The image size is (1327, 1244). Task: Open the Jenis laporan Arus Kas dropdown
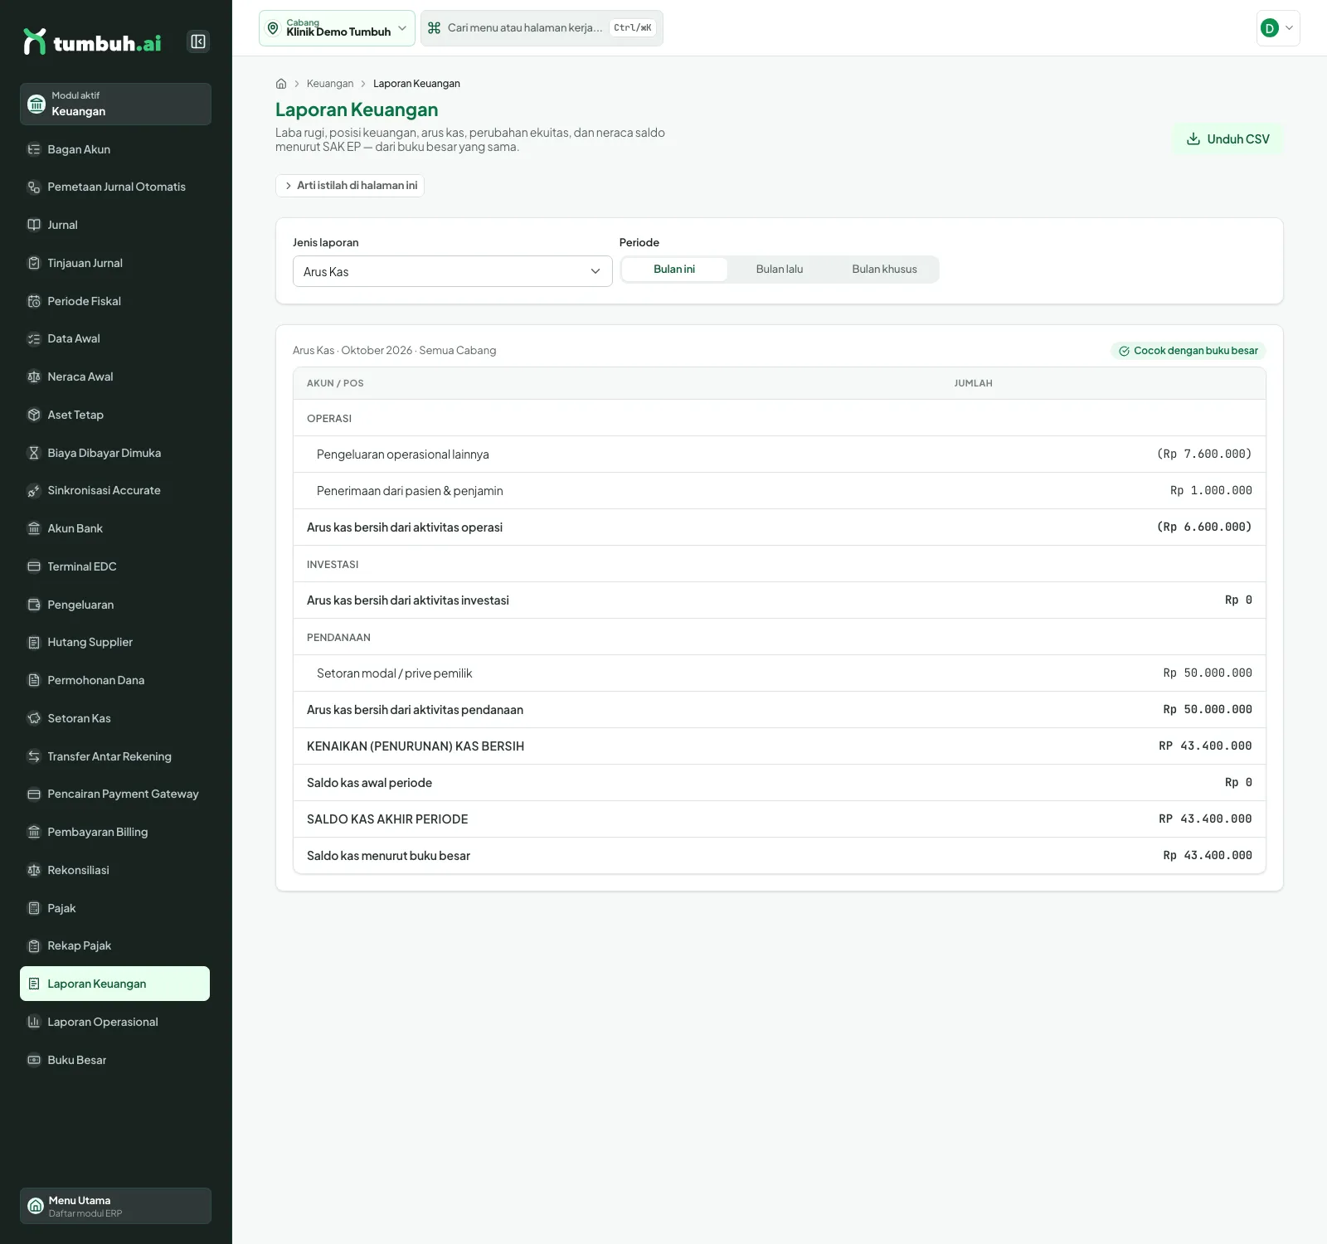pyautogui.click(x=453, y=271)
